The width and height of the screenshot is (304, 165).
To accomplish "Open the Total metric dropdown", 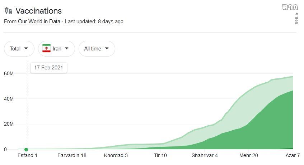I will click(19, 49).
